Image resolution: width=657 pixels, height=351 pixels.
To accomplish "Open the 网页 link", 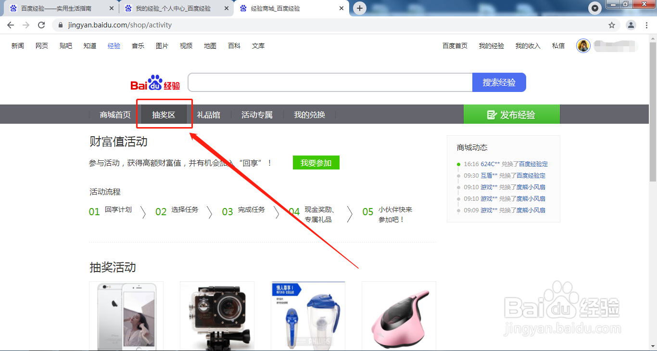I will point(42,46).
